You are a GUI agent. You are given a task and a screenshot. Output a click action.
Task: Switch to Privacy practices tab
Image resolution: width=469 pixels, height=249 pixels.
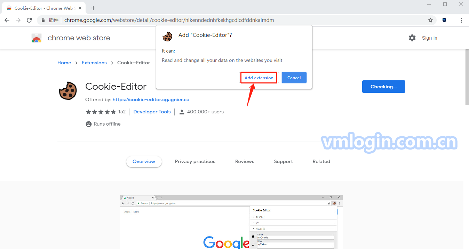point(195,161)
